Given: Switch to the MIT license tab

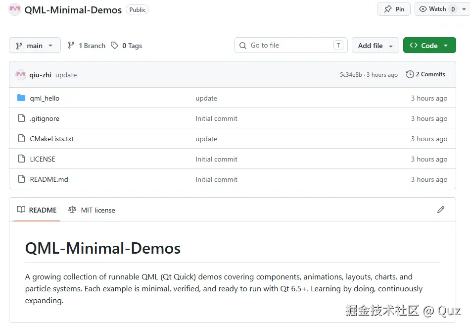Looking at the screenshot, I should (92, 210).
